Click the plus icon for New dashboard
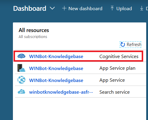148x120 pixels. (64, 8)
